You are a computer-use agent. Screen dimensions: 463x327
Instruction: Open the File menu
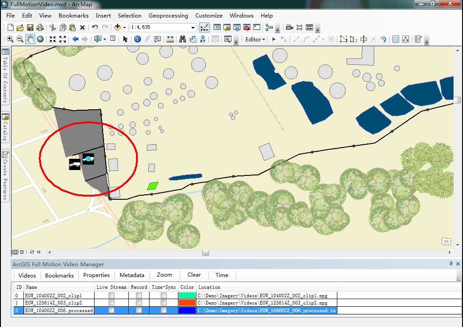(11, 16)
